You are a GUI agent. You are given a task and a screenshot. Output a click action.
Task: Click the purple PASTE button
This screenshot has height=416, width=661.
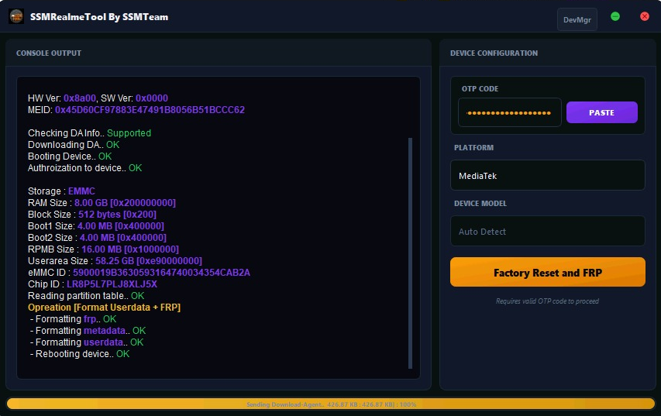pyautogui.click(x=601, y=112)
